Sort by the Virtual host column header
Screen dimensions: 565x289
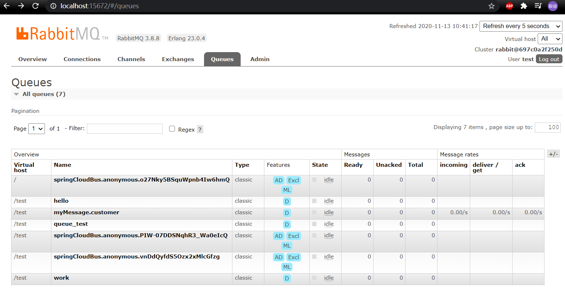[24, 168]
